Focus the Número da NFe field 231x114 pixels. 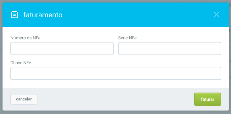coord(62,48)
